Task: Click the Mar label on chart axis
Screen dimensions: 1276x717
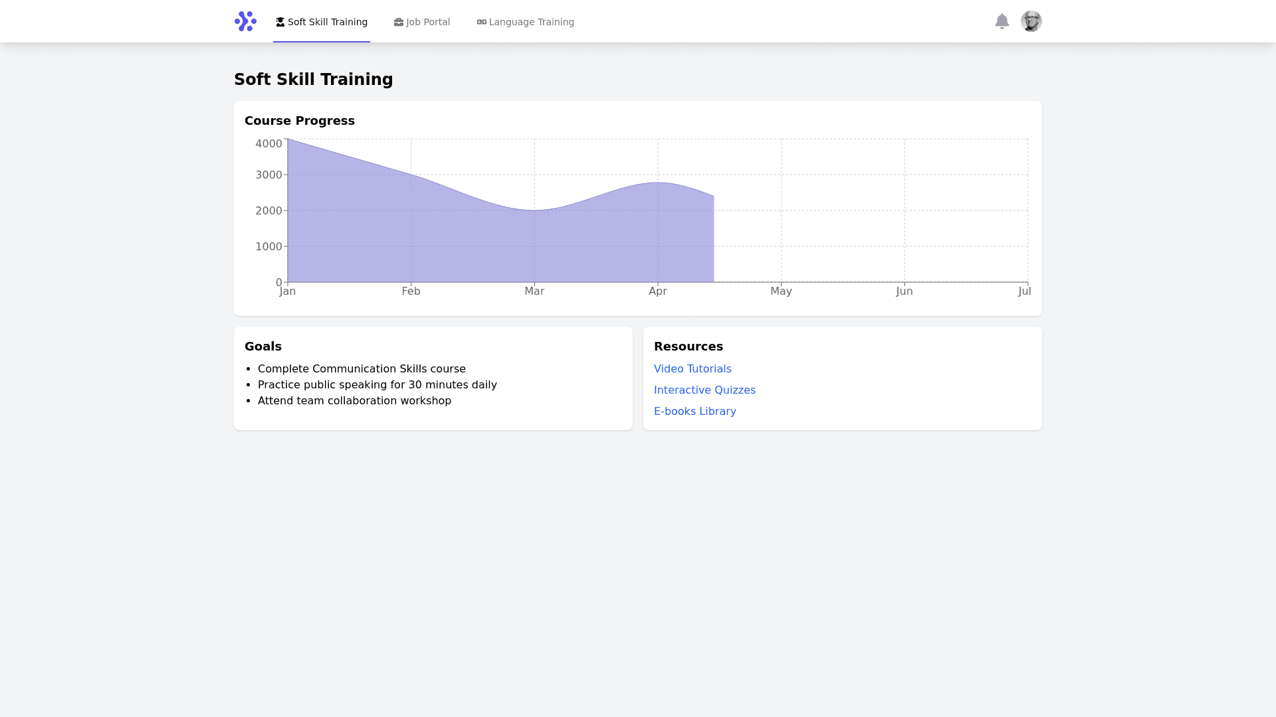Action: 534,291
